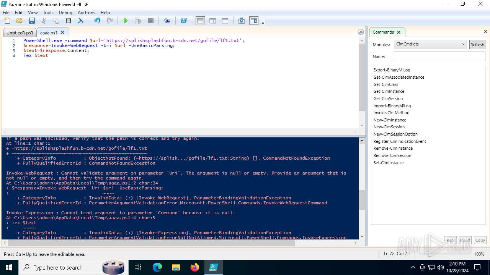Launch Firefox from taskbar
This screenshot has width=490, height=275.
click(195, 267)
